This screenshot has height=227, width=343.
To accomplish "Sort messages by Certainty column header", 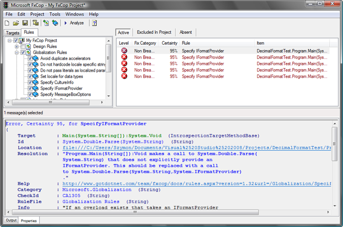I will click(169, 43).
